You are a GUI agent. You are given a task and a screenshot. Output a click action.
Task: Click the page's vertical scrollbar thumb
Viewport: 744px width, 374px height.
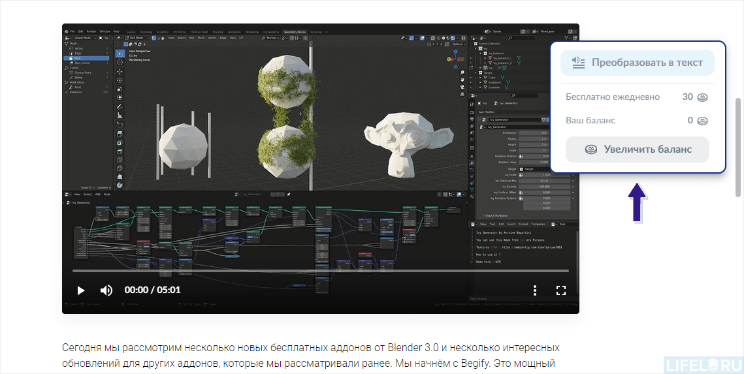point(738,148)
